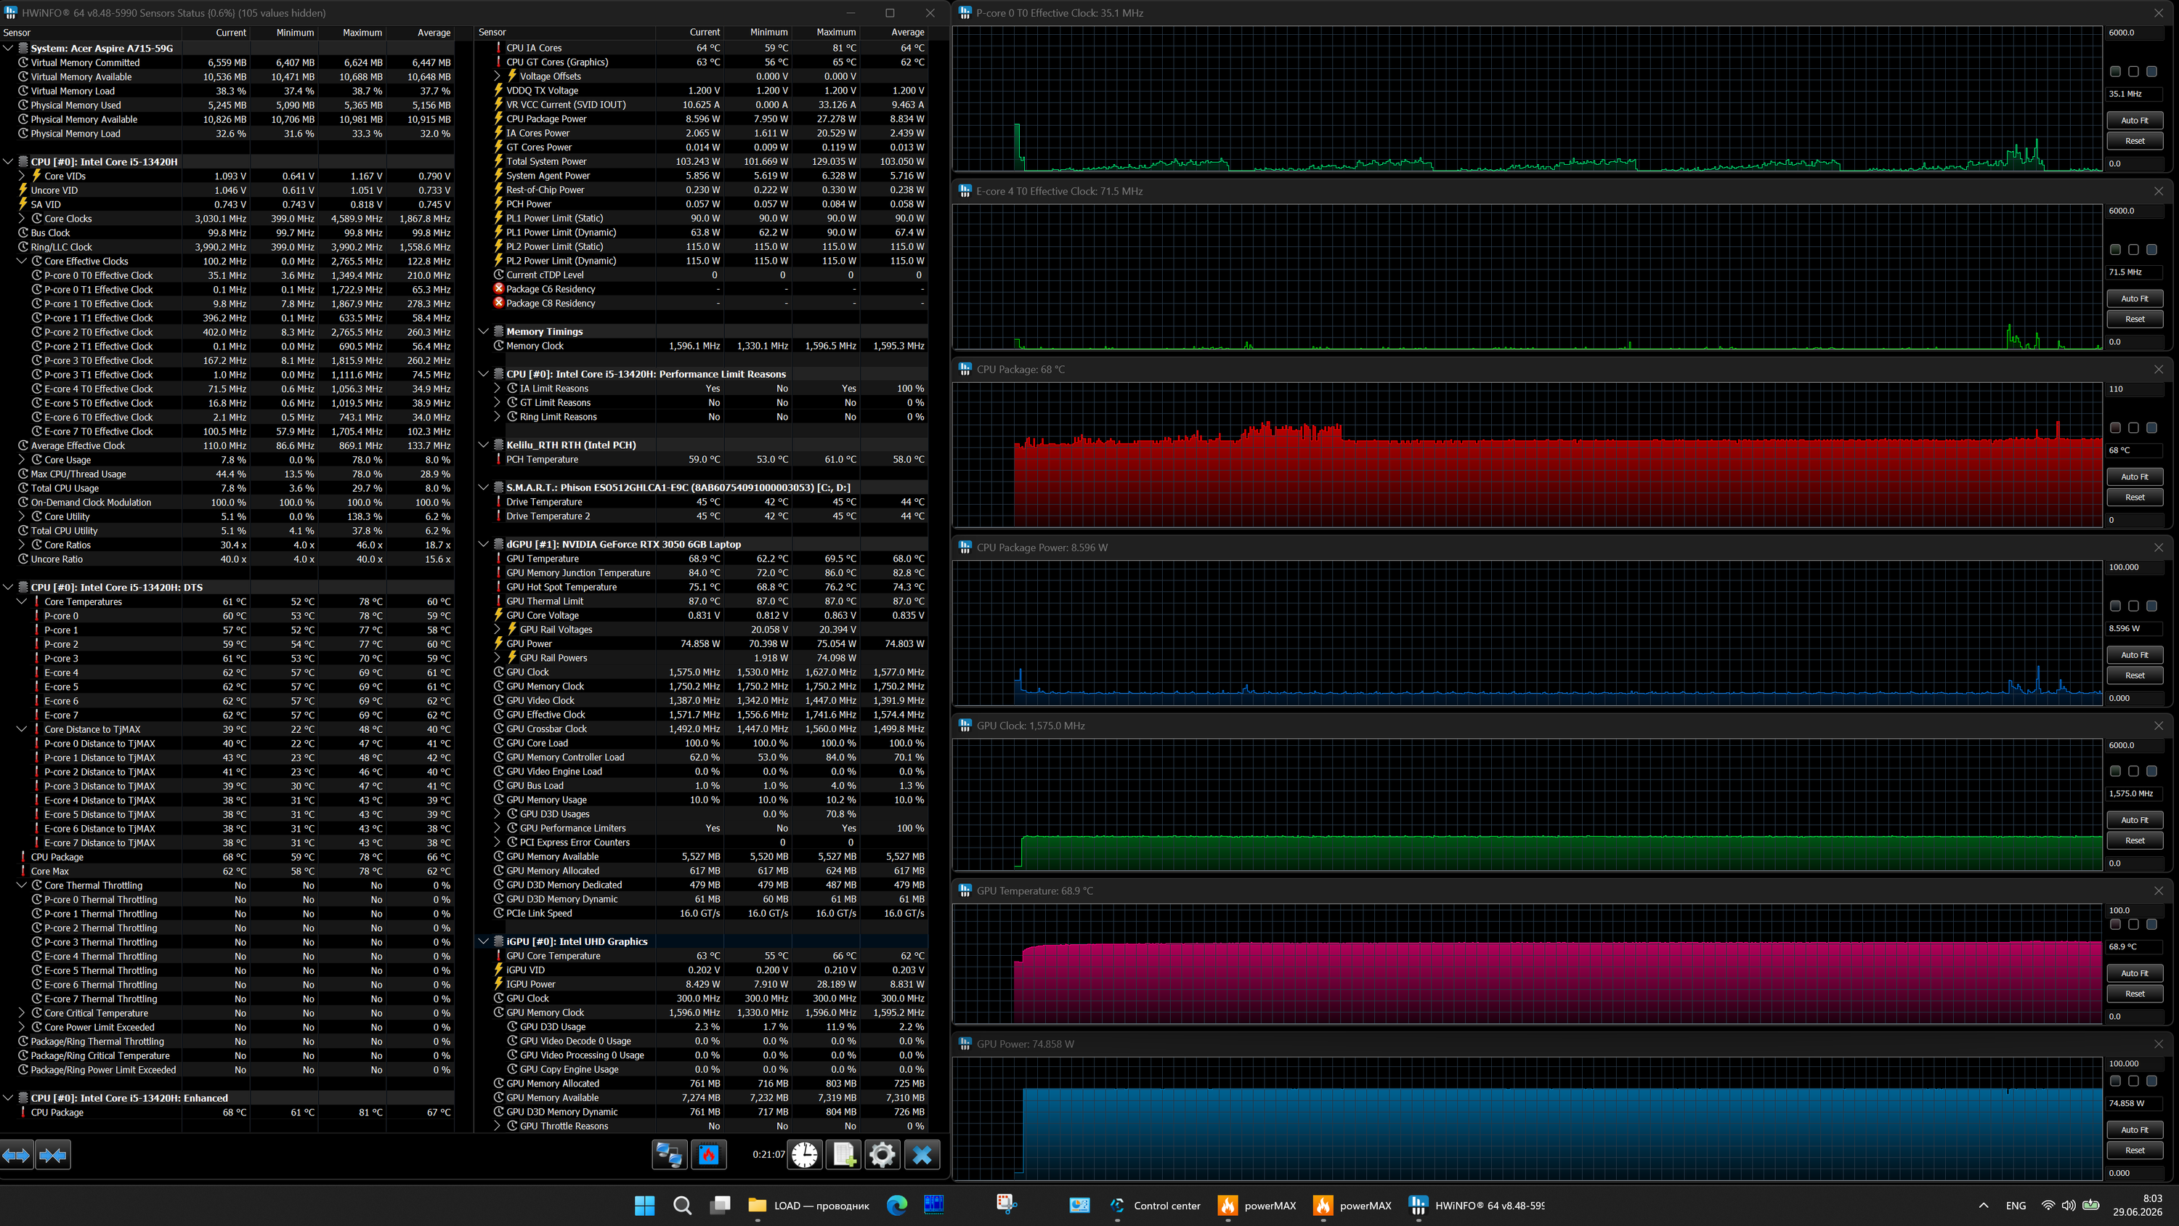Edit the 110 max value of CPU Package graph
Screen dimensions: 2179x1226
2134,389
